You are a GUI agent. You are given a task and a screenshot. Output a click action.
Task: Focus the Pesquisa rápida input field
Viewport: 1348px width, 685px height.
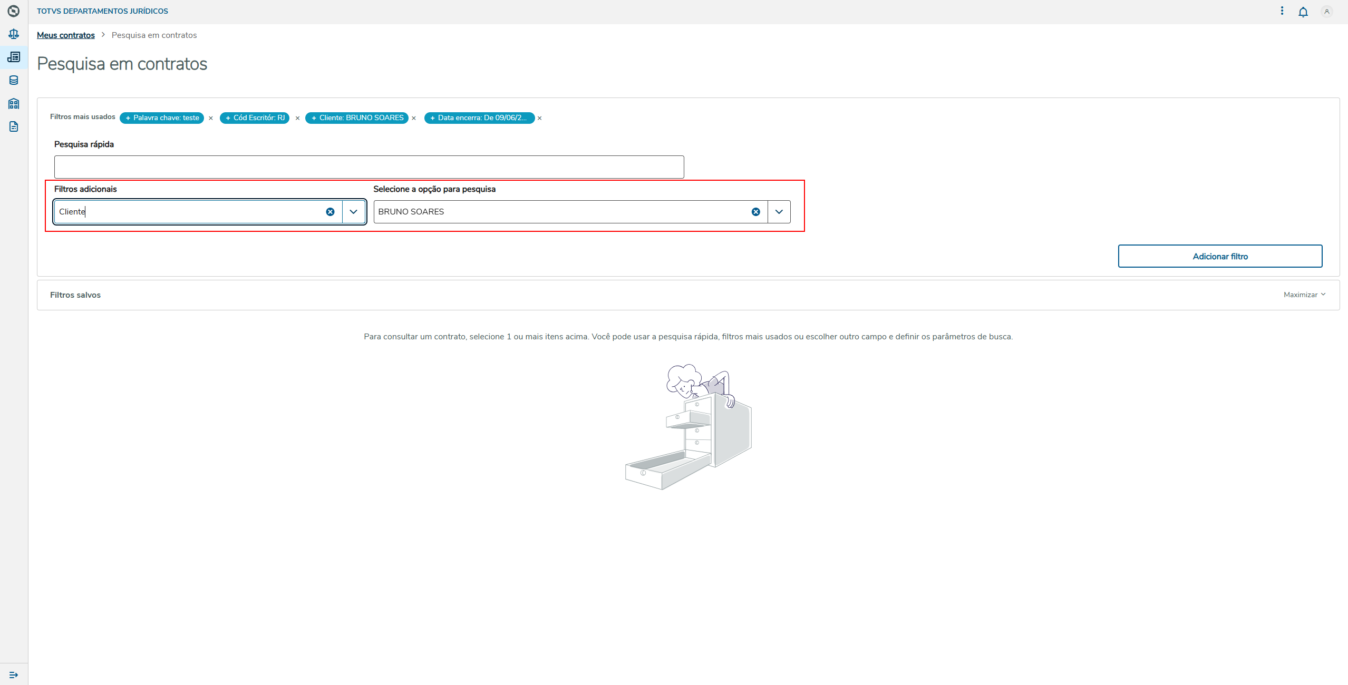click(x=369, y=167)
